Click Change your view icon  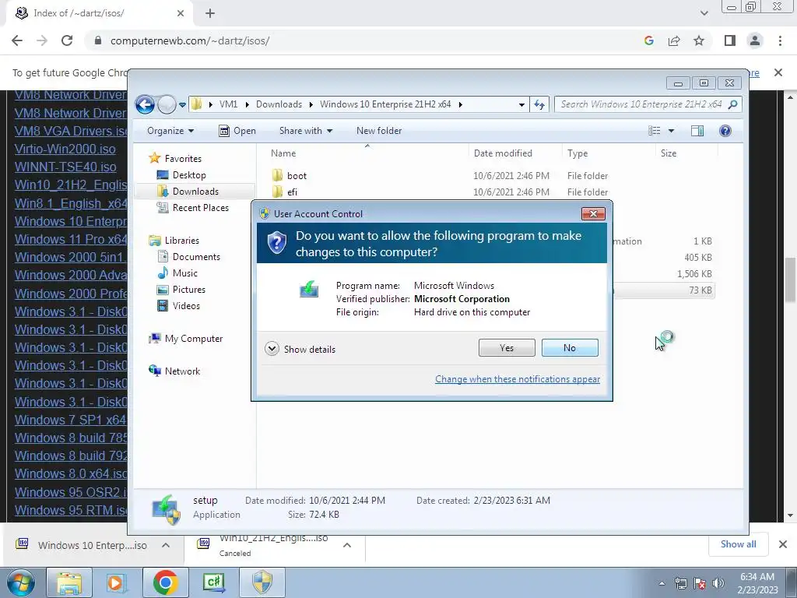pos(654,131)
